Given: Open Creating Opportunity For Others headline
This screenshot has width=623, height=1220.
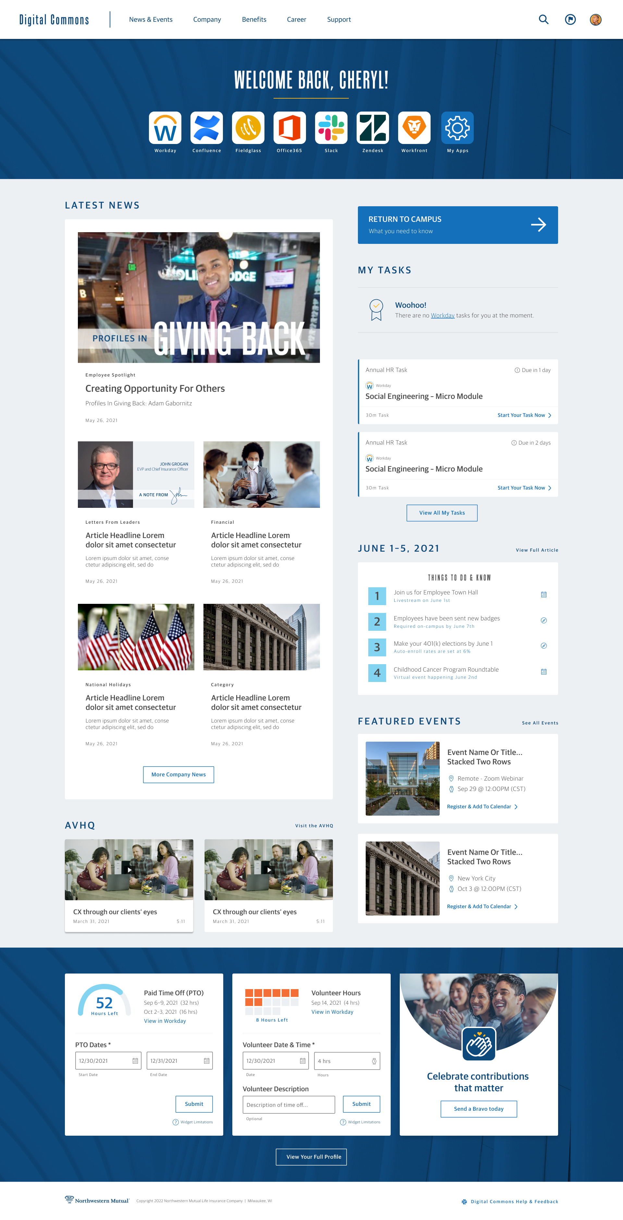Looking at the screenshot, I should point(155,389).
